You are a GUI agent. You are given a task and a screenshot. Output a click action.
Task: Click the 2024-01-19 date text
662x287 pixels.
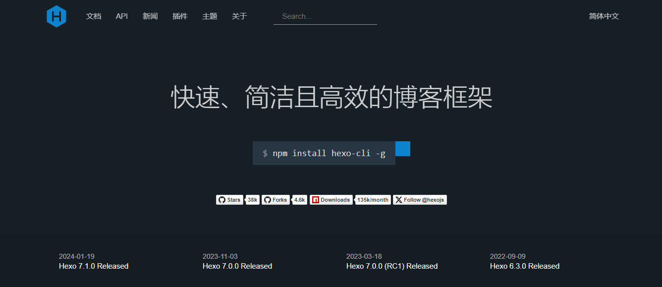pos(77,256)
